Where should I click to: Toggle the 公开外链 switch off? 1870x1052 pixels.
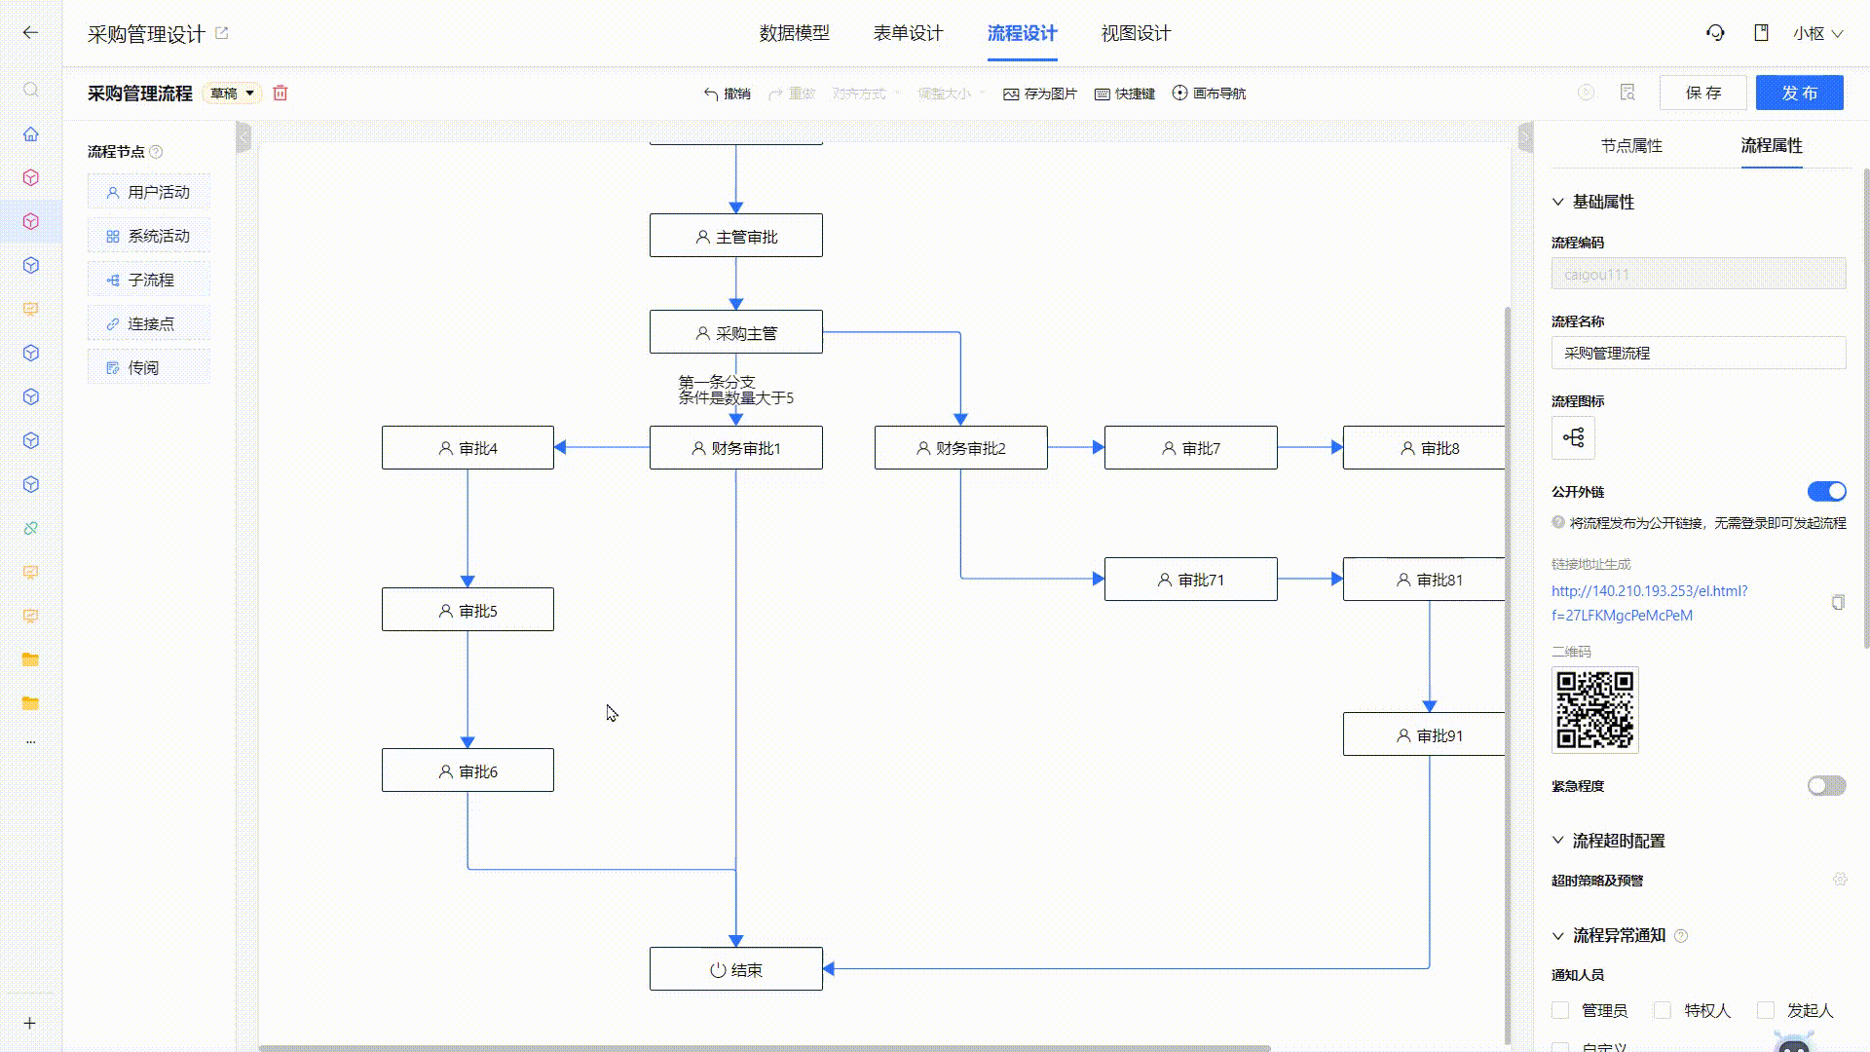point(1826,491)
